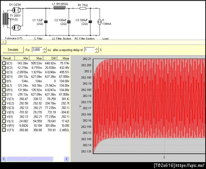Enable the I(C3) trace checkbox
This screenshot has height=169, width=206.
(4, 72)
